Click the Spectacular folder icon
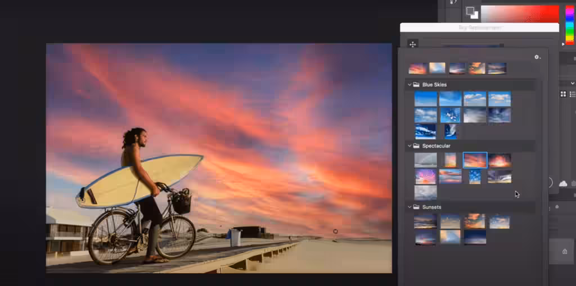 click(416, 146)
